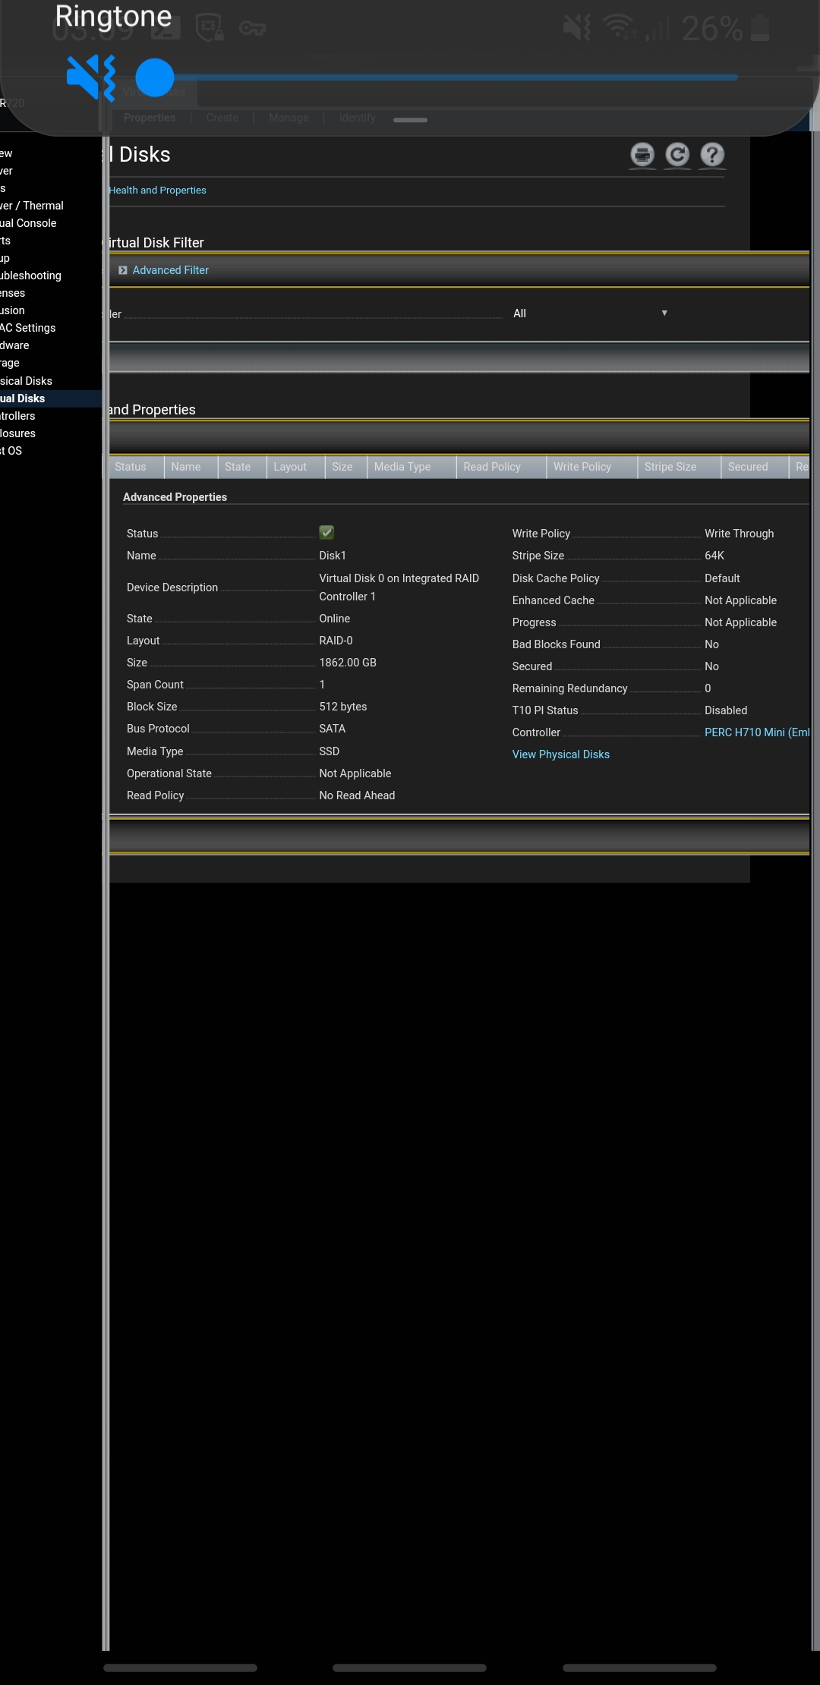Open the help question mark icon

(x=711, y=155)
